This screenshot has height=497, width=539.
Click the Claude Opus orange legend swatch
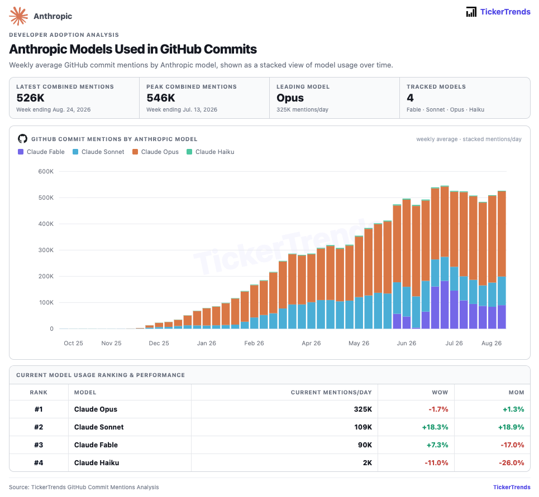[x=135, y=152]
